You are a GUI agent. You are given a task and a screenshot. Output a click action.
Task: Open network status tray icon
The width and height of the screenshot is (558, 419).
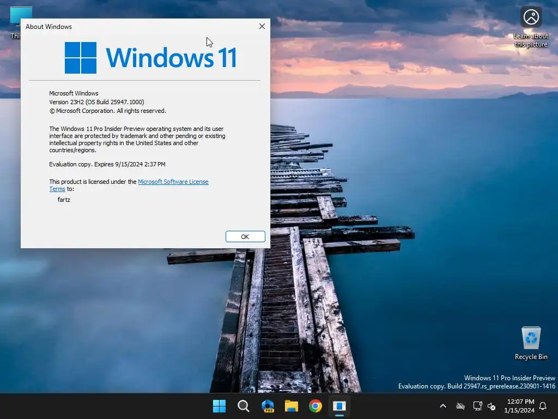pos(477,406)
